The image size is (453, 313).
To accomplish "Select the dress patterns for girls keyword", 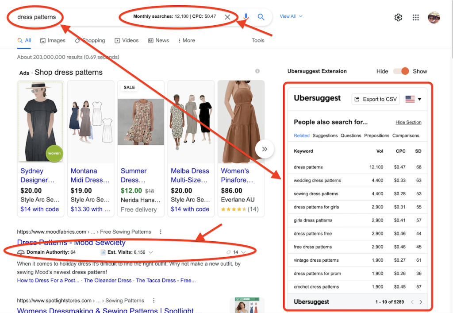I will pos(316,207).
